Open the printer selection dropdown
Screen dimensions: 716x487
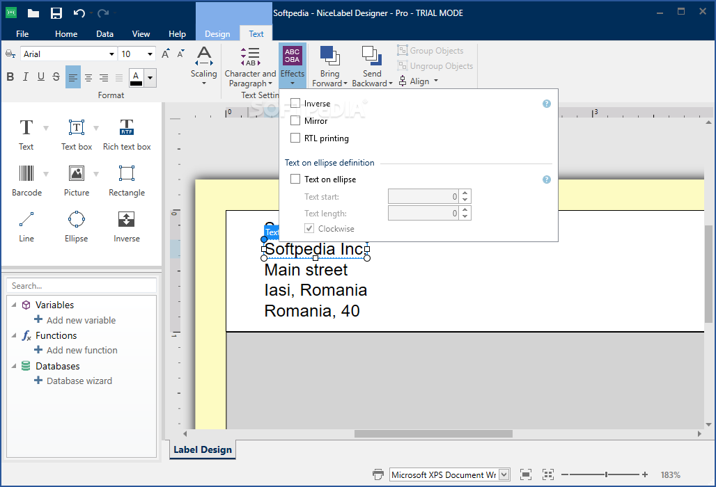click(x=504, y=474)
